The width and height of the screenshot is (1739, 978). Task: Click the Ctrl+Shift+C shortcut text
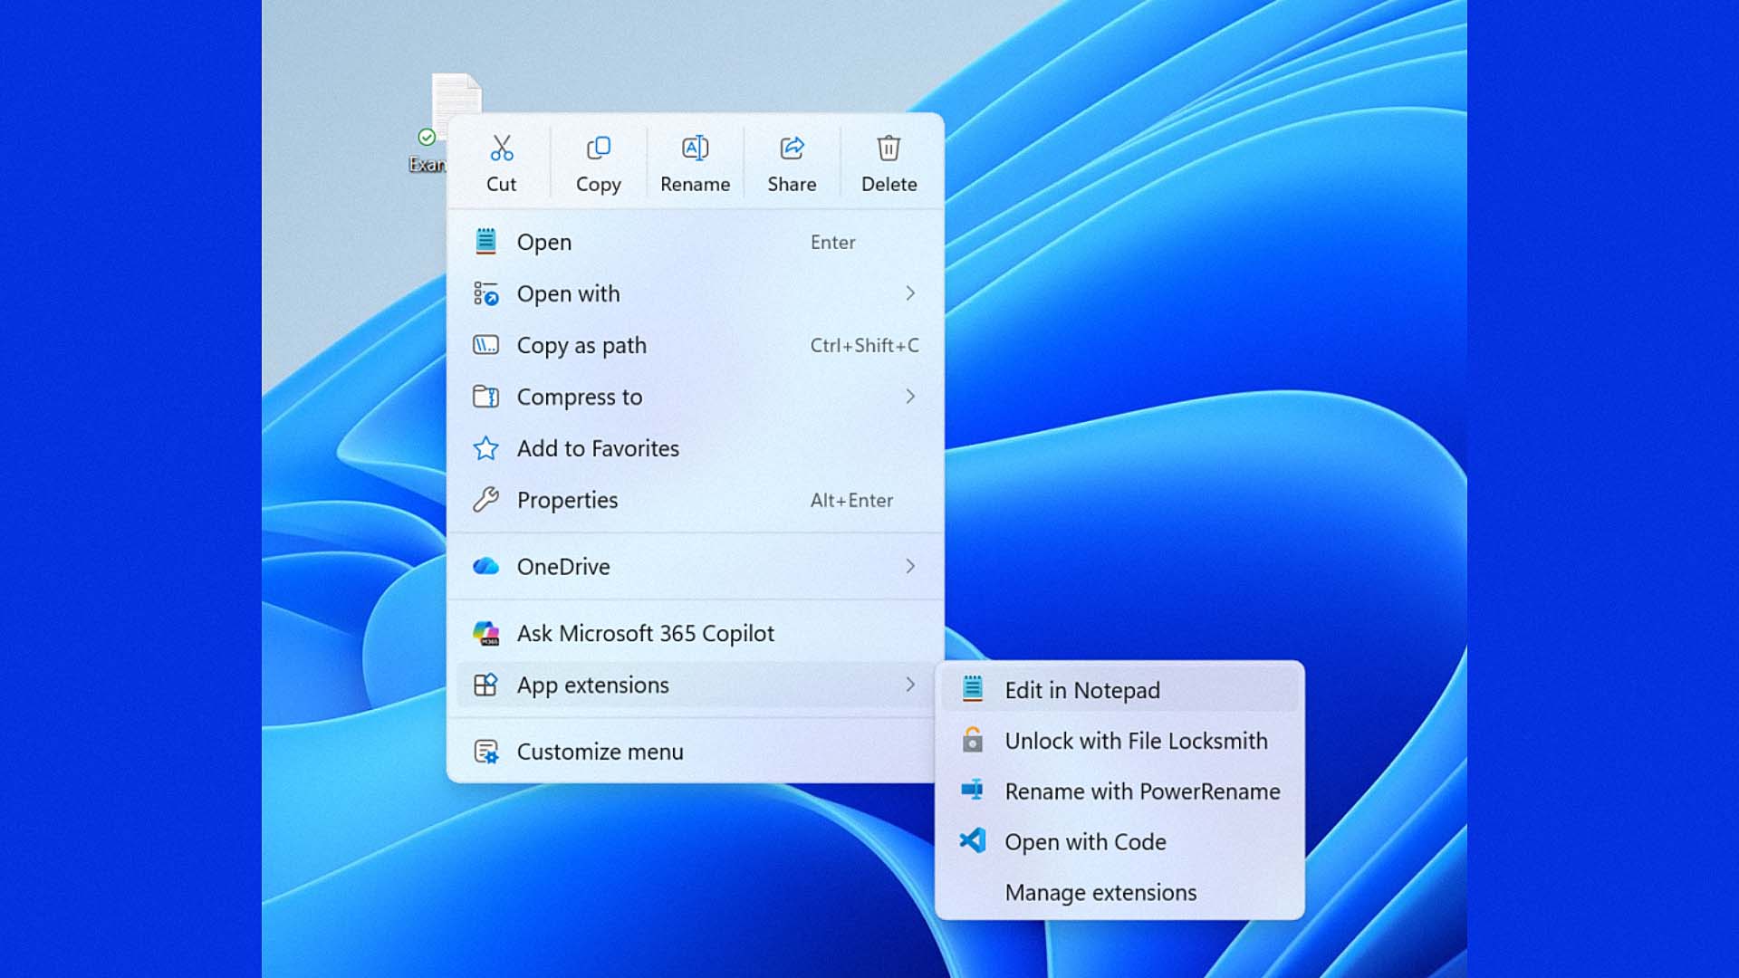click(x=864, y=345)
